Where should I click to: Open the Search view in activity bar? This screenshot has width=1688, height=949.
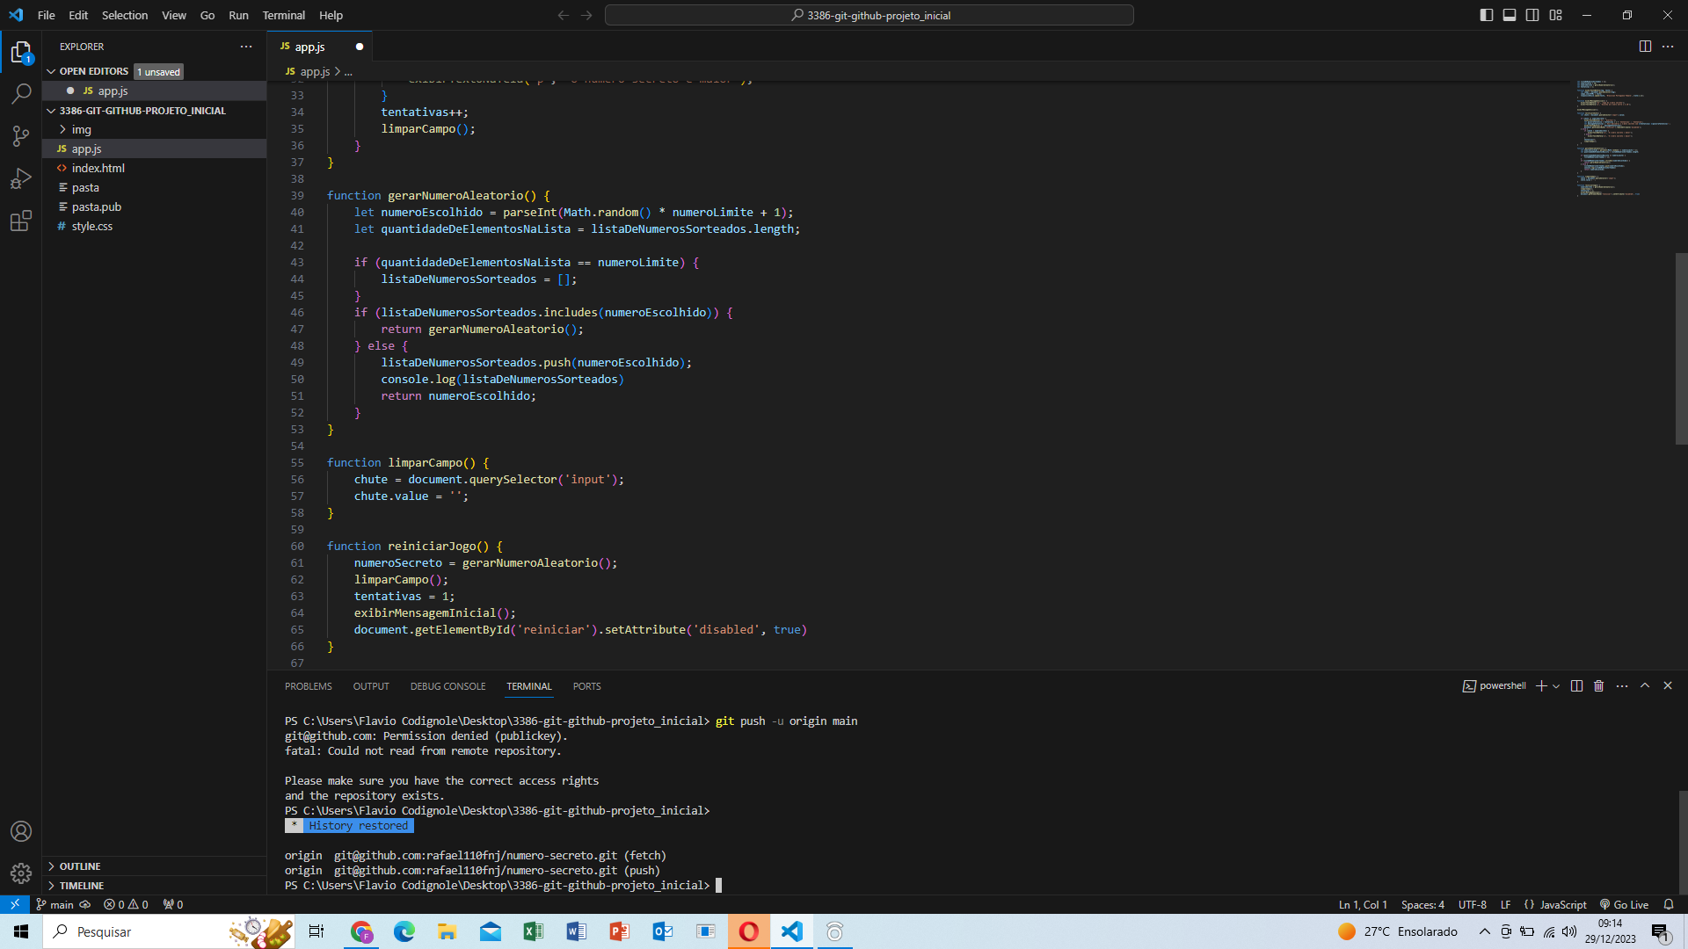pyautogui.click(x=21, y=94)
